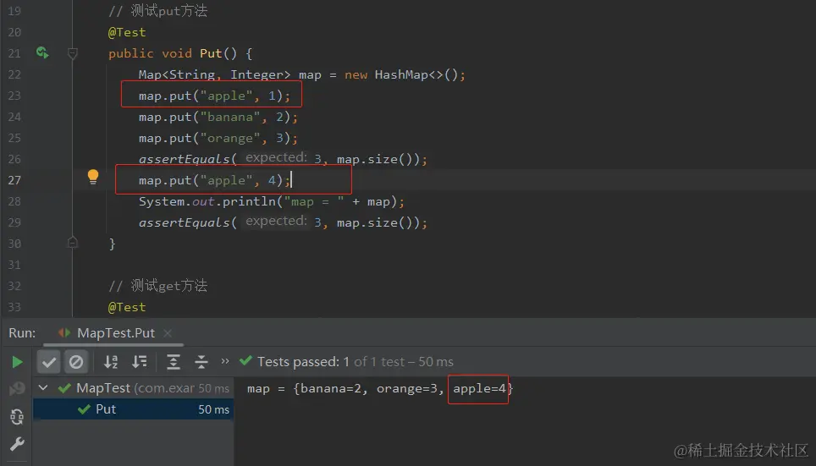The width and height of the screenshot is (816, 466).
Task: Fold the Put method at line 21
Action: point(72,53)
